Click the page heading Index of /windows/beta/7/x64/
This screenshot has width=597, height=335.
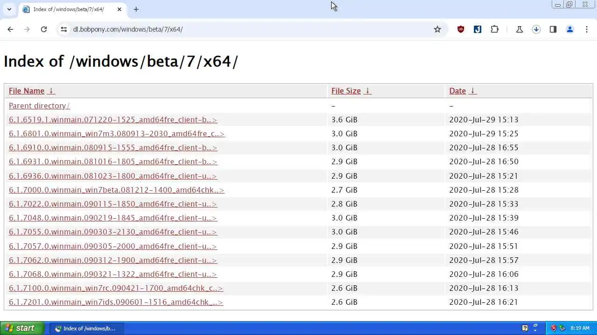click(121, 61)
